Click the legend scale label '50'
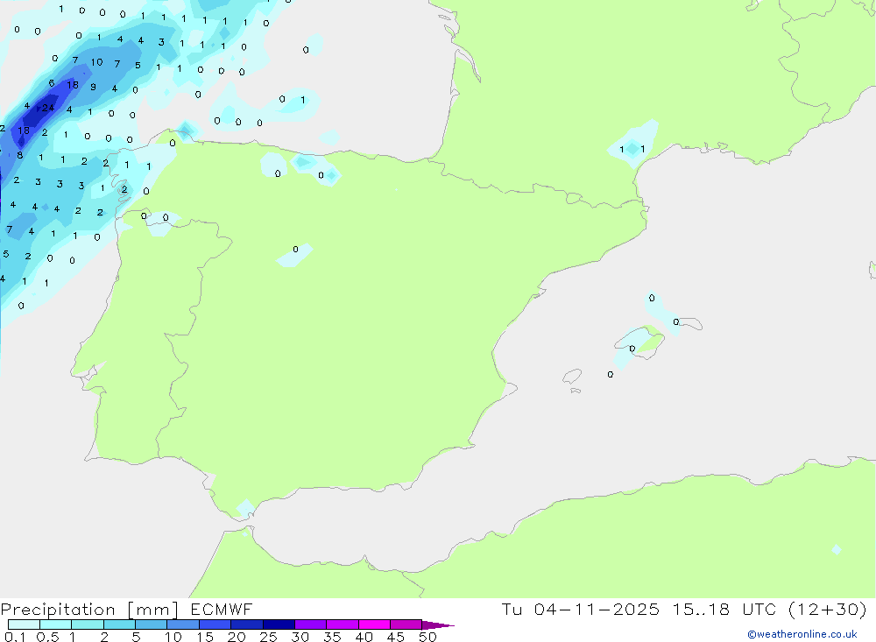Image resolution: width=876 pixels, height=642 pixels. (427, 637)
